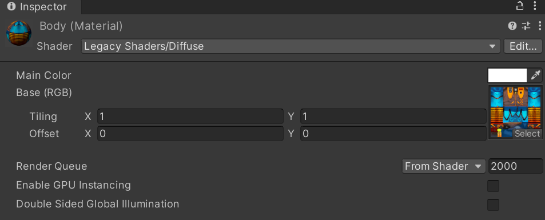
Task: Click the Base (RGB) texture thumbnail
Action: (515, 112)
